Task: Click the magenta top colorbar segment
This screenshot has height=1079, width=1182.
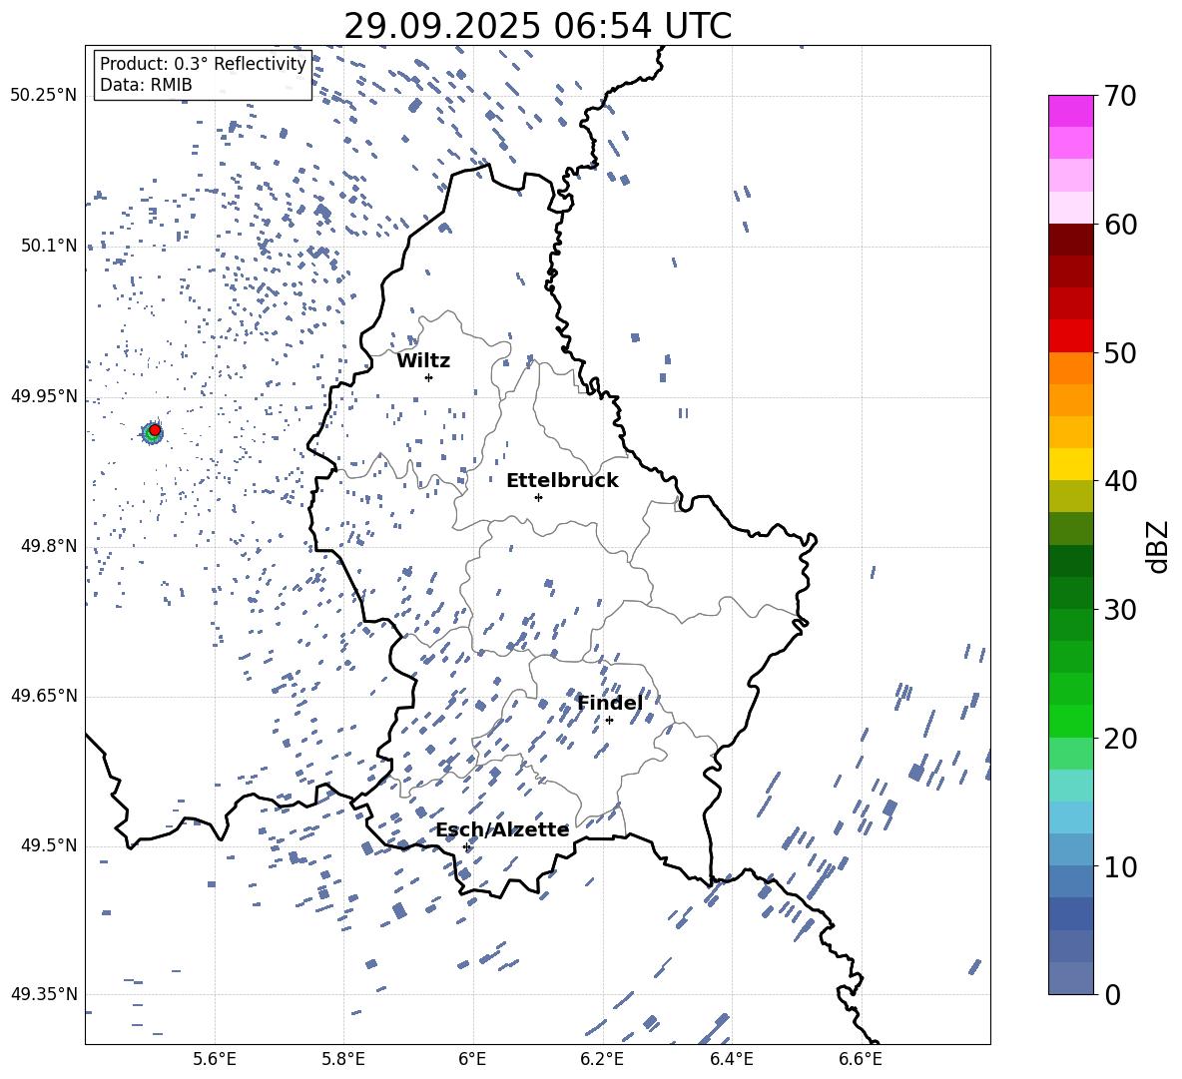Action: 1070,111
